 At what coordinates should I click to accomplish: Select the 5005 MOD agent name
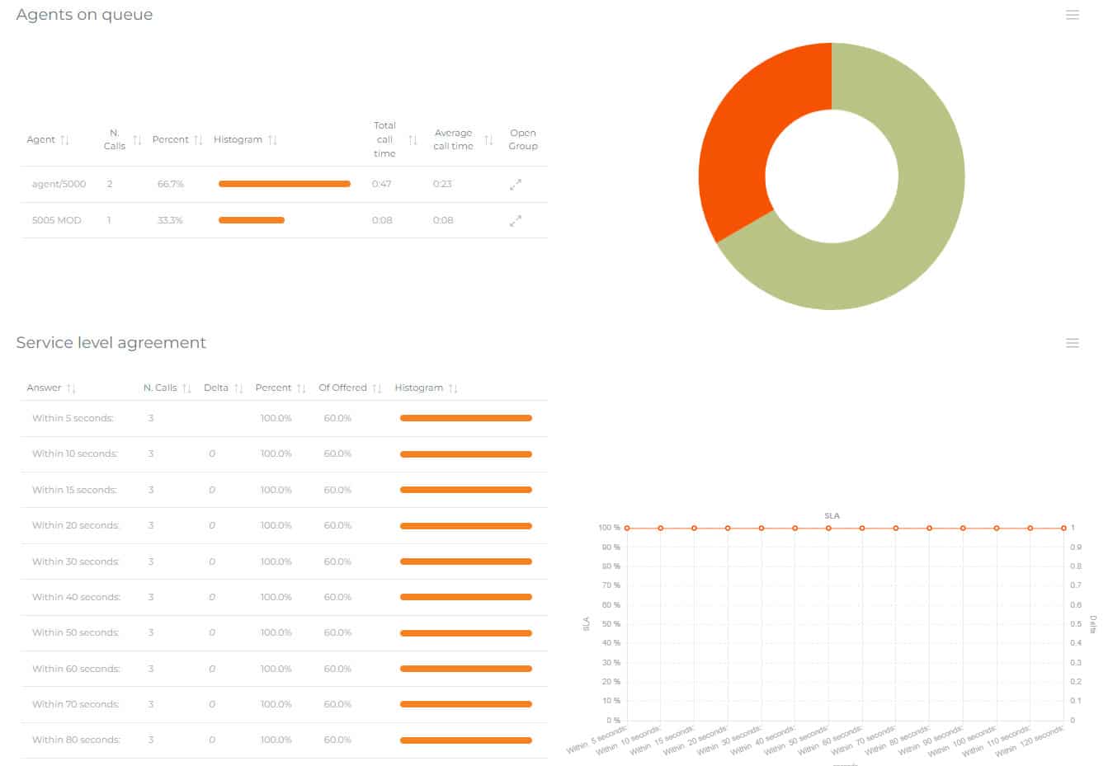tap(56, 221)
